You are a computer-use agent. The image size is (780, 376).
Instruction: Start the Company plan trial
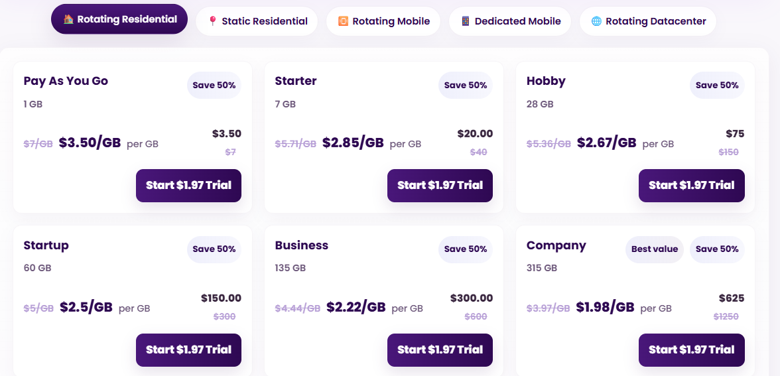click(691, 350)
